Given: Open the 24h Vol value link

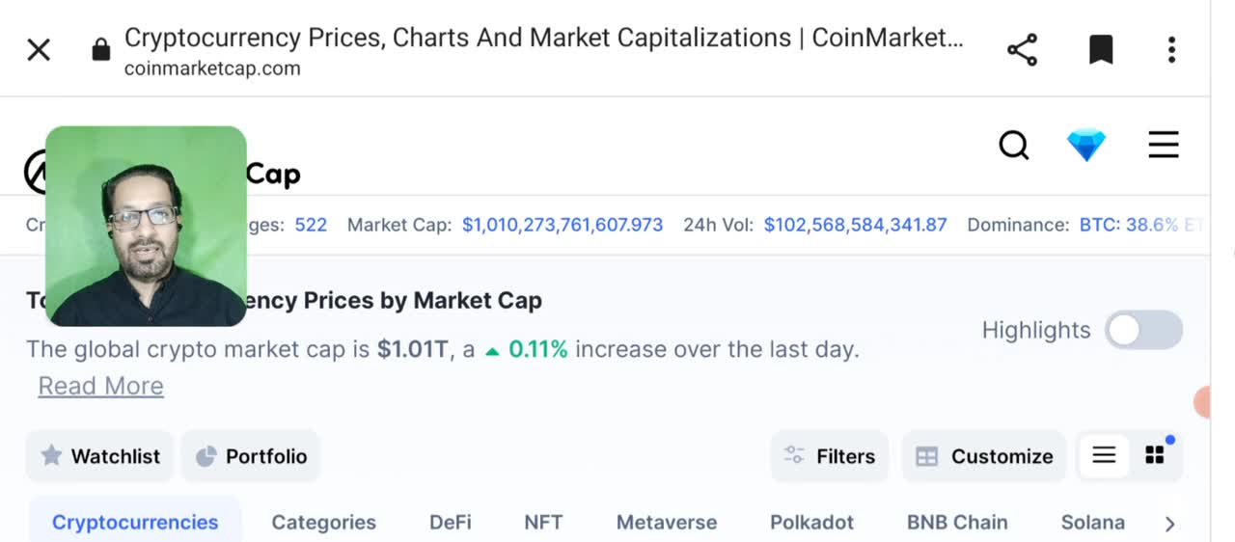Looking at the screenshot, I should [x=855, y=225].
